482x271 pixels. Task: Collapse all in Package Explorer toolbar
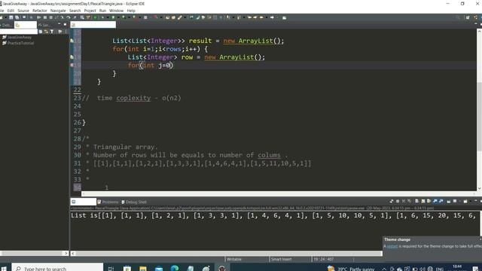(x=40, y=32)
